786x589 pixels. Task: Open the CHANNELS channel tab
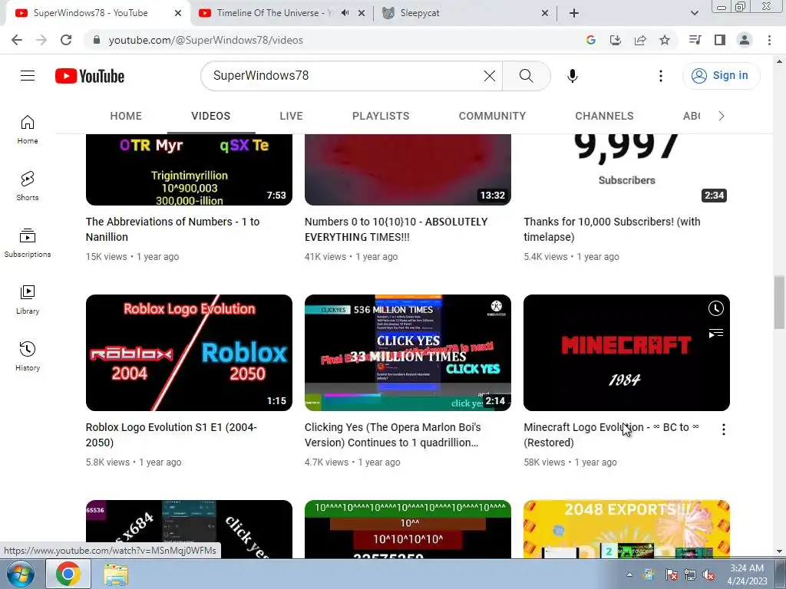(x=604, y=116)
